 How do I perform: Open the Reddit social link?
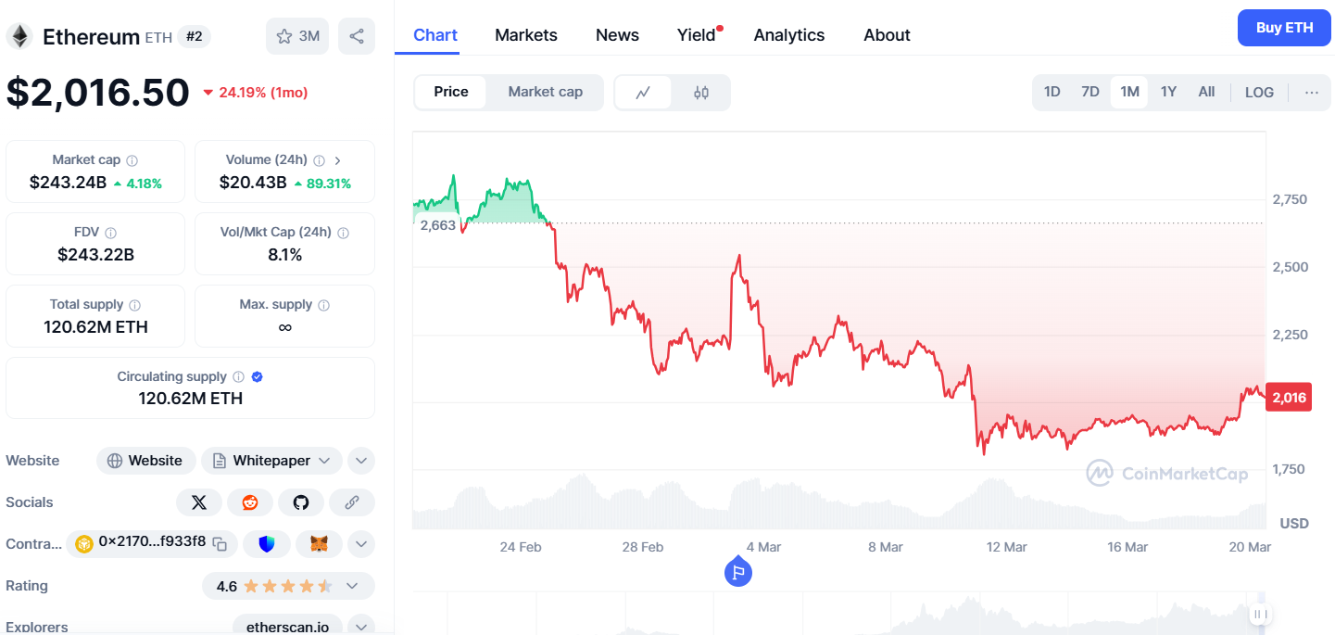pyautogui.click(x=250, y=502)
